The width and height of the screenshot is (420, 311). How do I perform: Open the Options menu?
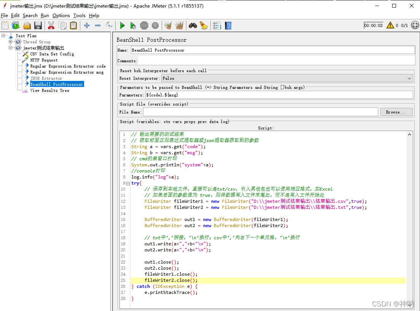61,16
